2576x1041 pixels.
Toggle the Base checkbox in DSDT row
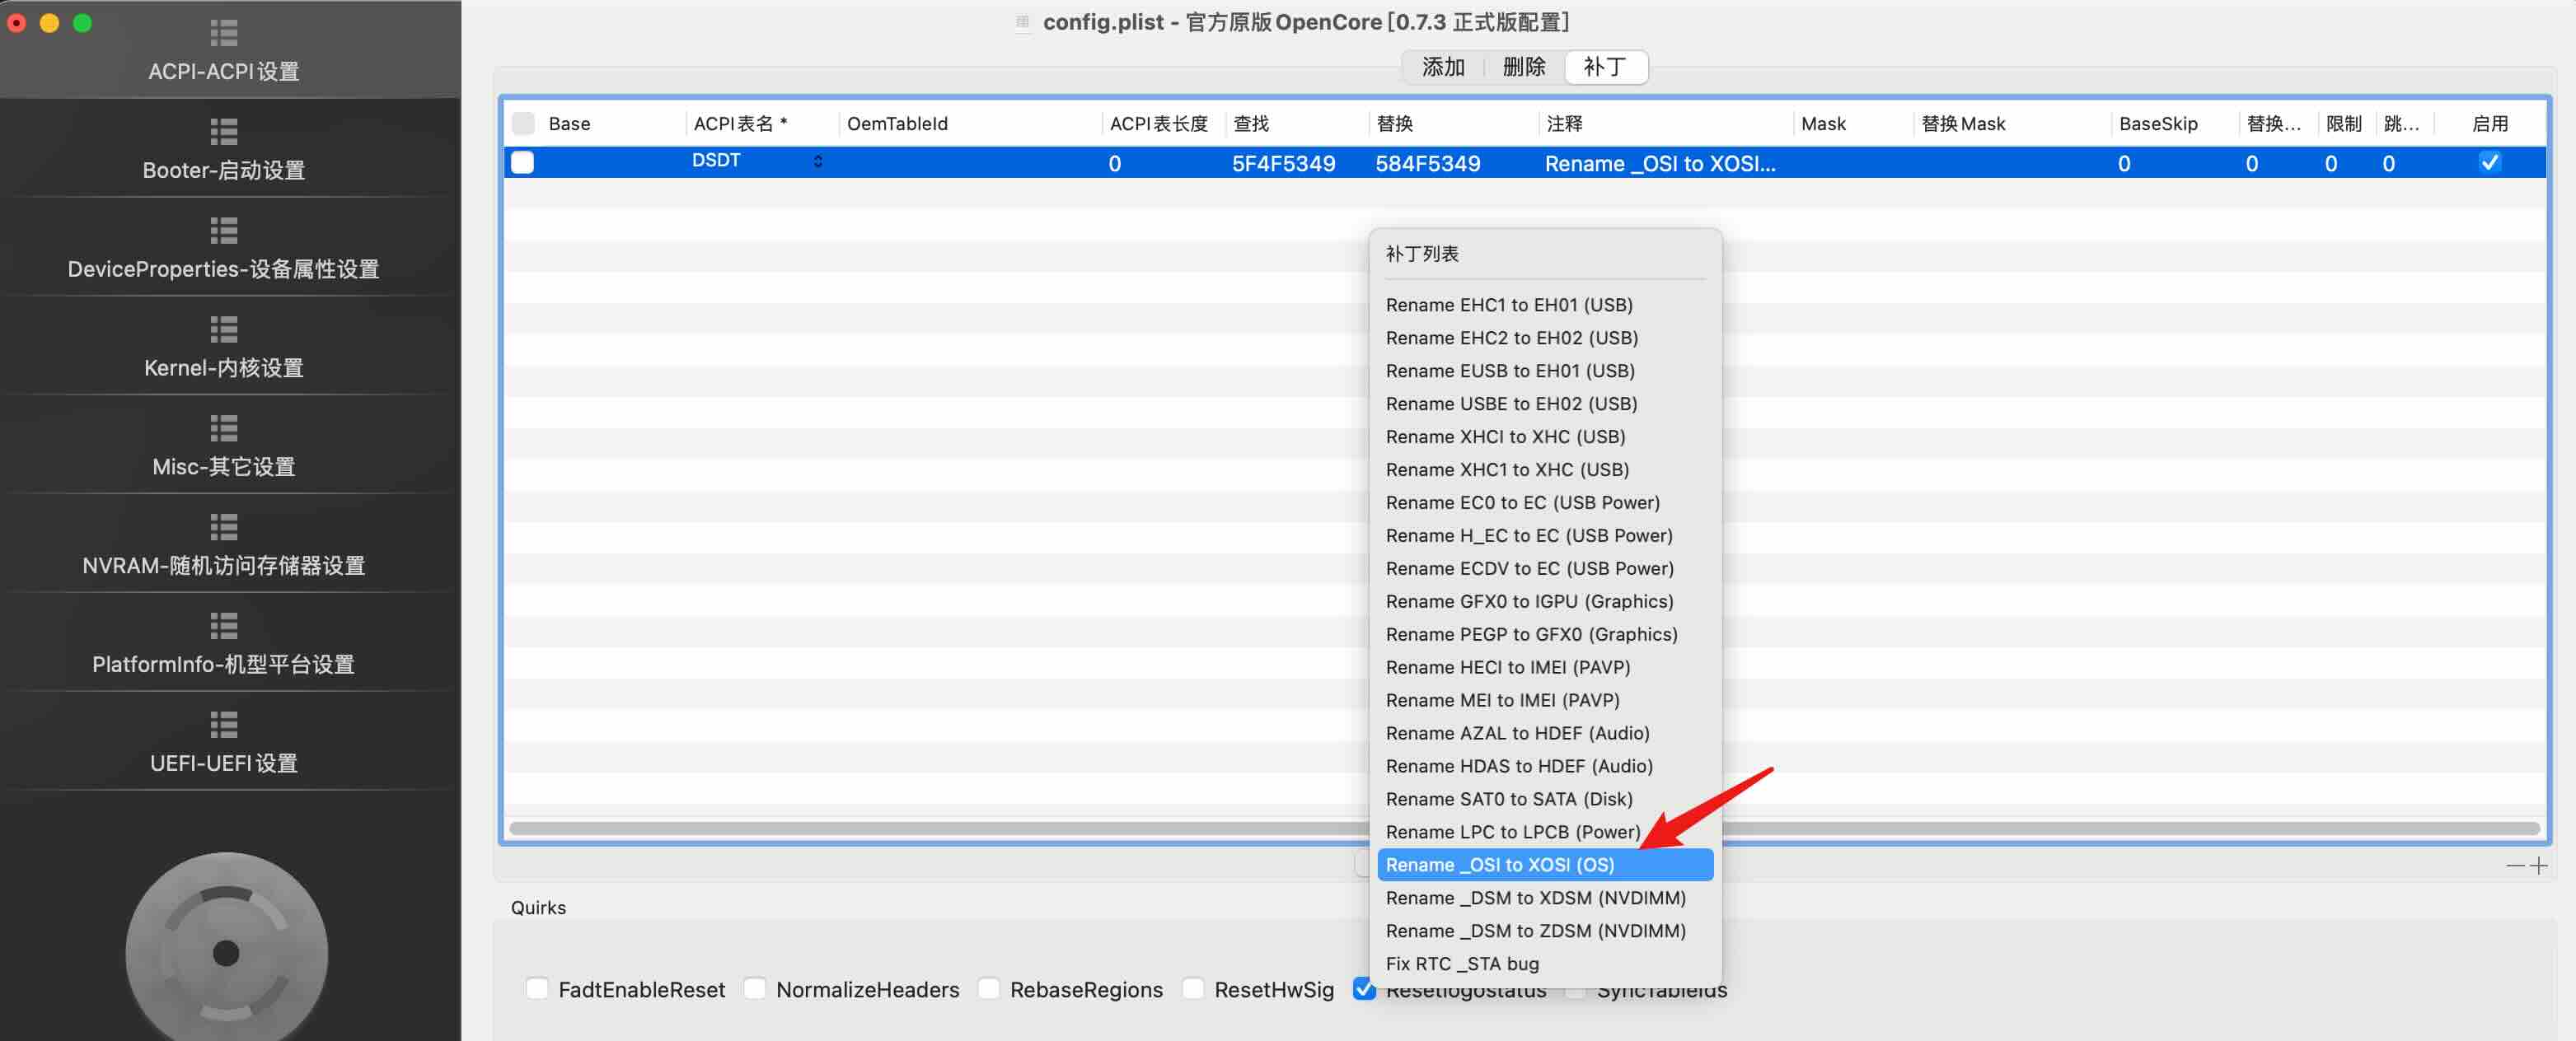pos(522,163)
